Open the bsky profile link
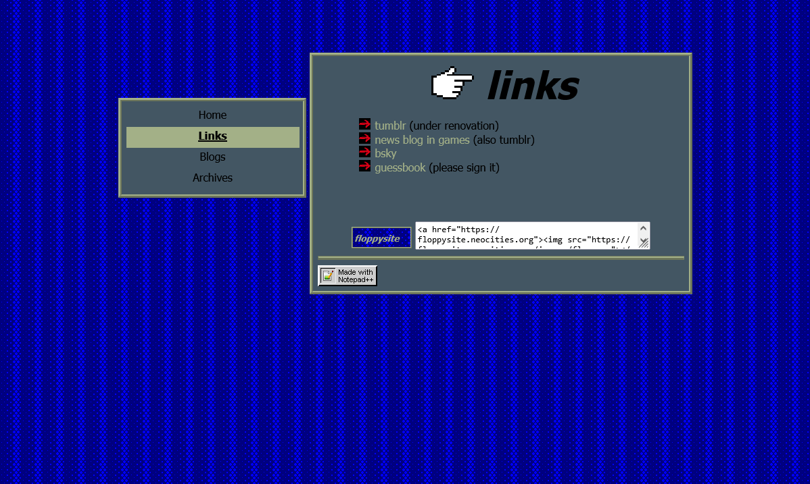Screen dimensions: 810x484 [x=385, y=154]
